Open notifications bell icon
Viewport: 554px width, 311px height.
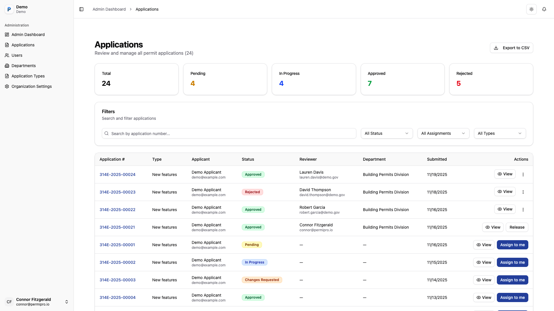pyautogui.click(x=544, y=9)
